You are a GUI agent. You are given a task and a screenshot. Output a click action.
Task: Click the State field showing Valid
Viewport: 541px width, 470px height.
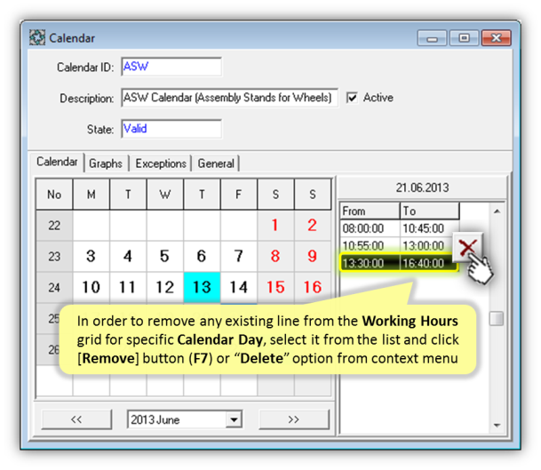(x=171, y=129)
